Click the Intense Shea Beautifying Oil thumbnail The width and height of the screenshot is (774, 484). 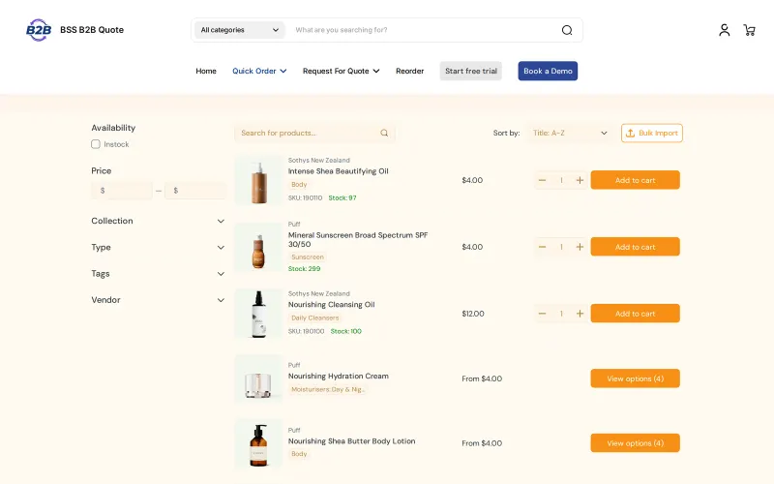click(x=258, y=180)
